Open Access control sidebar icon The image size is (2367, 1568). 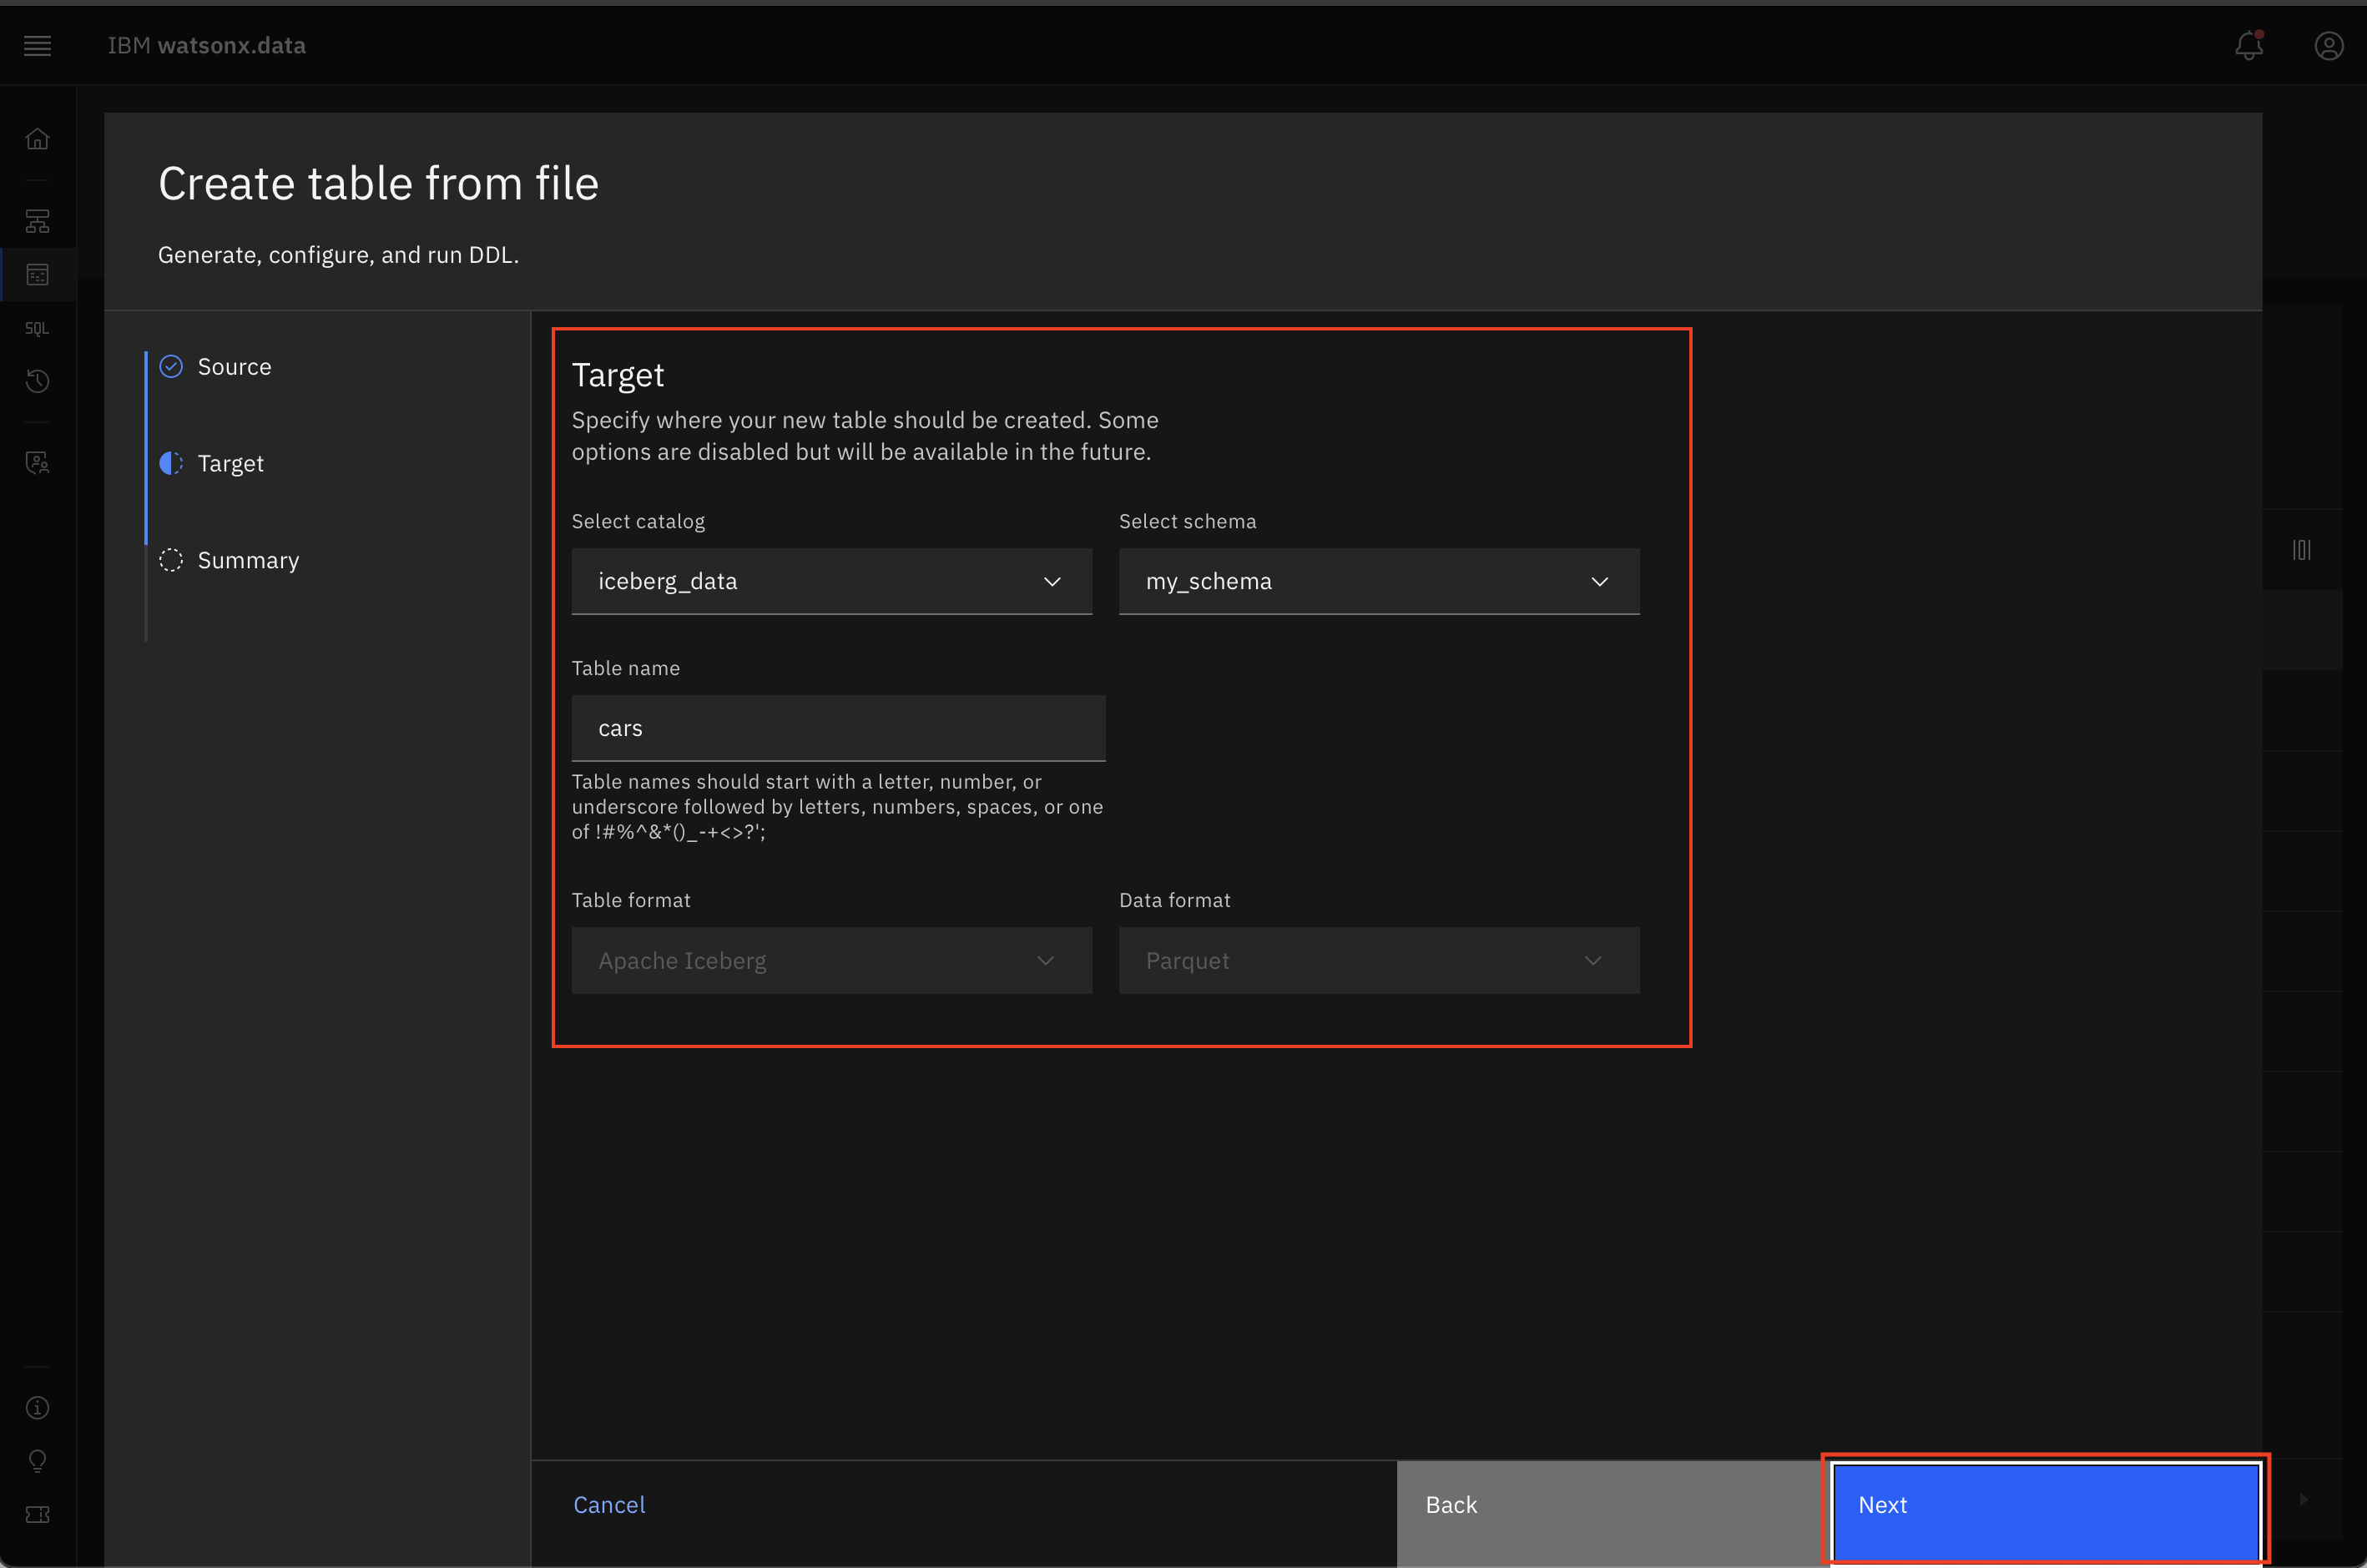37,463
